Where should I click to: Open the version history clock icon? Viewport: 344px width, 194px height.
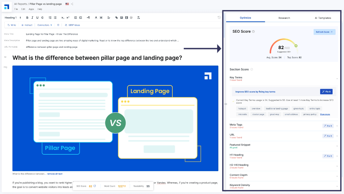coord(219,17)
